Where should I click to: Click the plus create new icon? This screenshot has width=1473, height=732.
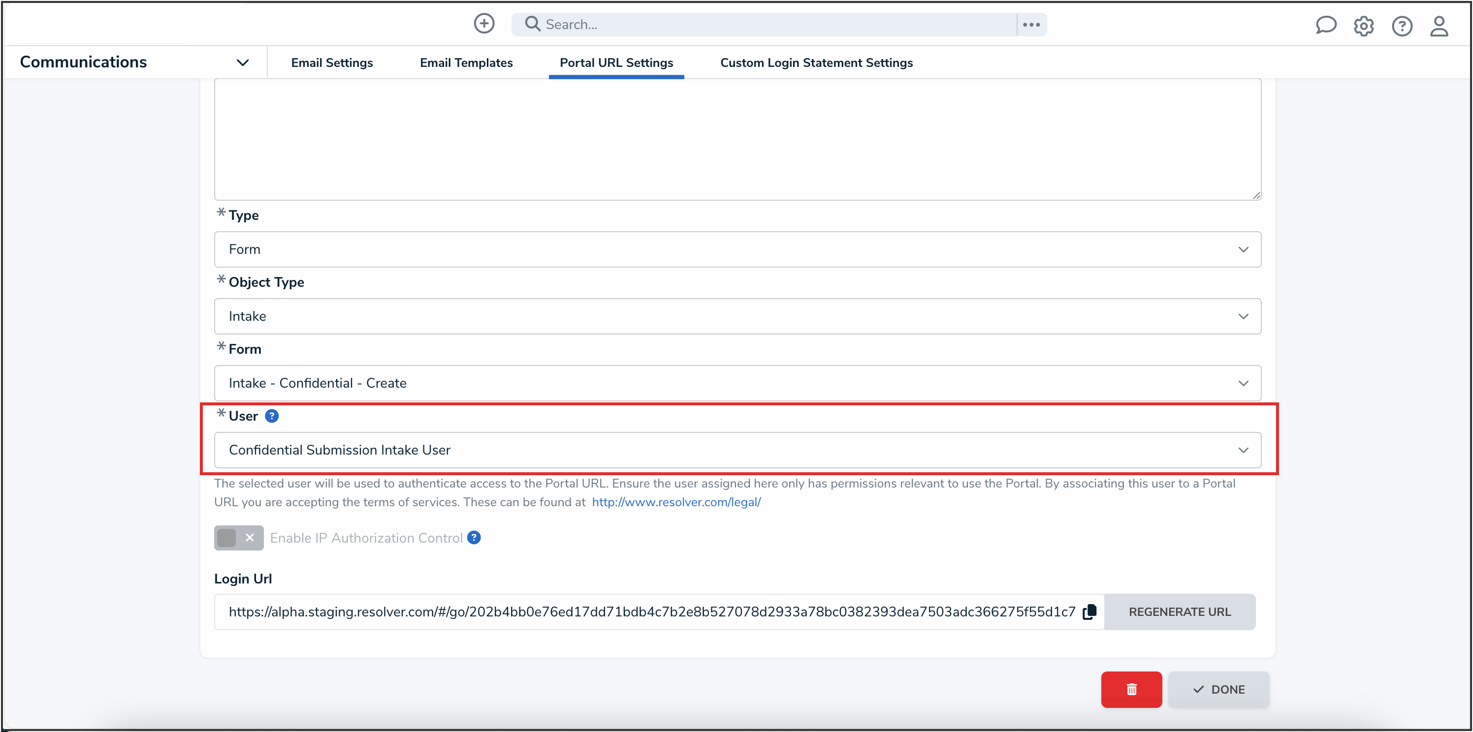coord(484,24)
